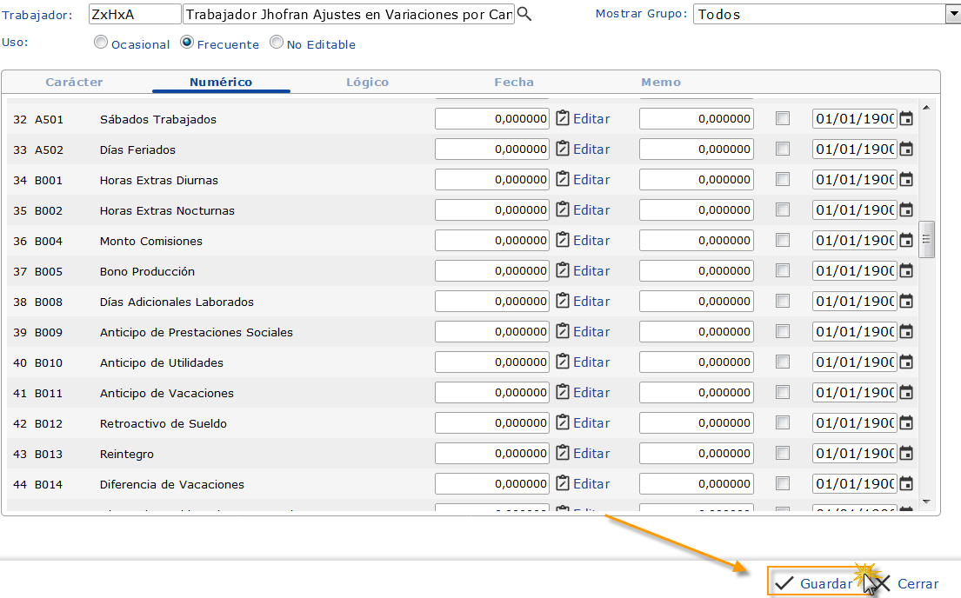Open calendar picker for Horas Extras Diurnas
961x598 pixels.
(906, 180)
